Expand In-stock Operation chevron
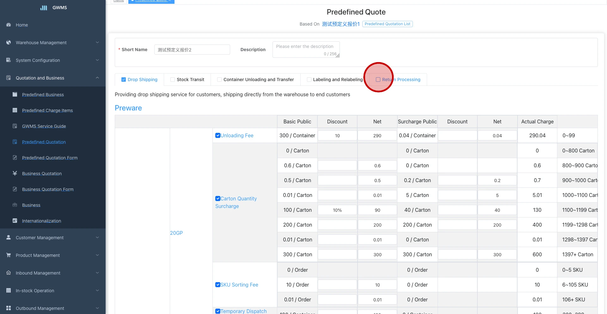The width and height of the screenshot is (607, 314). pos(97,290)
